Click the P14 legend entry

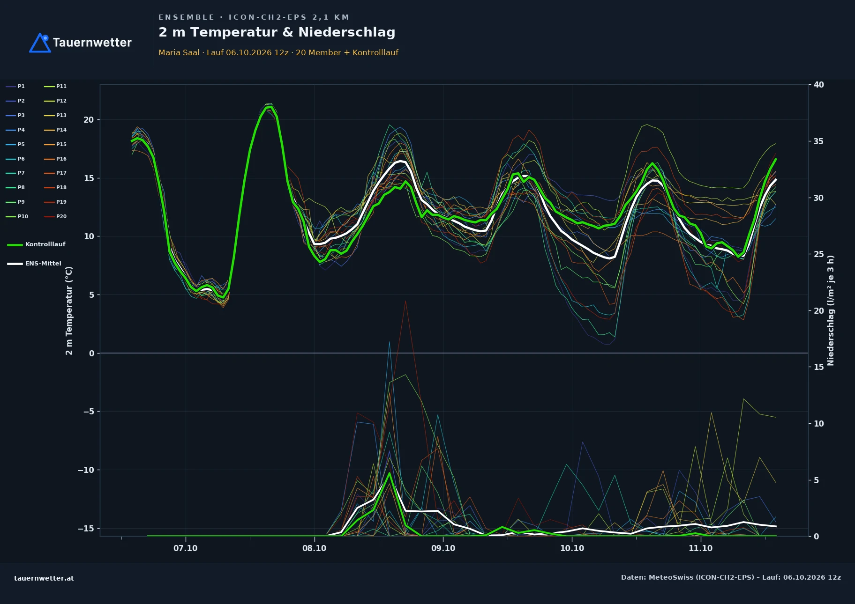point(55,130)
